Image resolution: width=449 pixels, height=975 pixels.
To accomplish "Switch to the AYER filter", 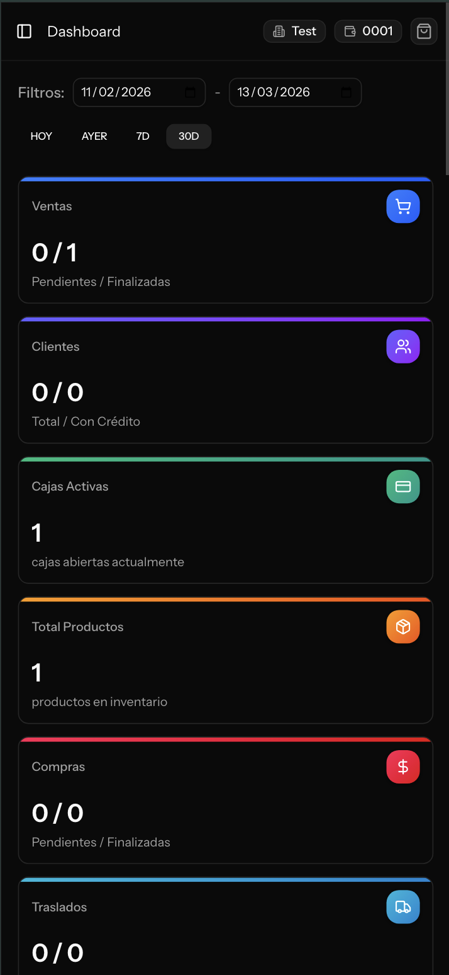I will pos(94,136).
